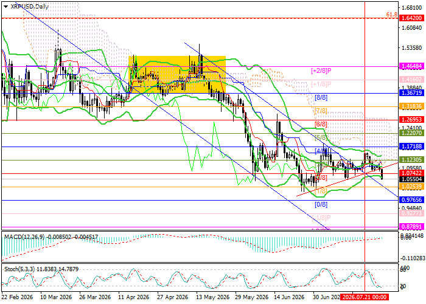426x304 pixels.
Task: Click the 11 Apr 2026 date label
Action: 134,297
